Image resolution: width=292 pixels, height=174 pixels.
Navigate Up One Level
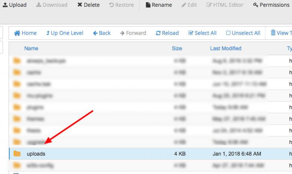click(65, 33)
